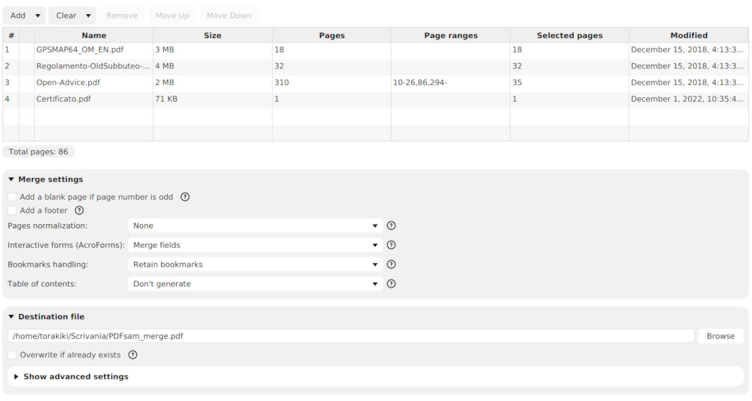Open help for Bookmarks handling
This screenshot has height=401, width=752.
coord(391,264)
